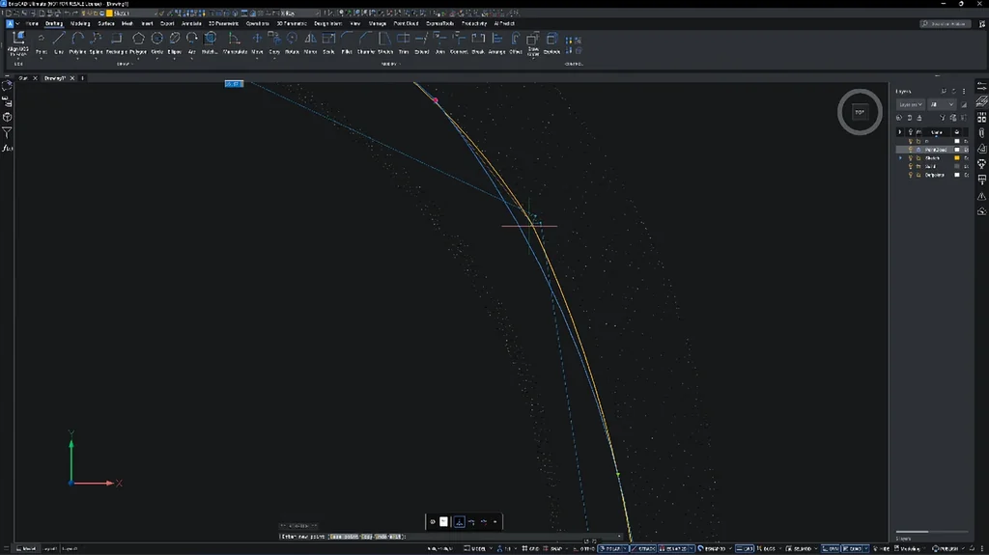Open the Modeling workspace dropdown in status bar
The width and height of the screenshot is (989, 555).
point(912,548)
